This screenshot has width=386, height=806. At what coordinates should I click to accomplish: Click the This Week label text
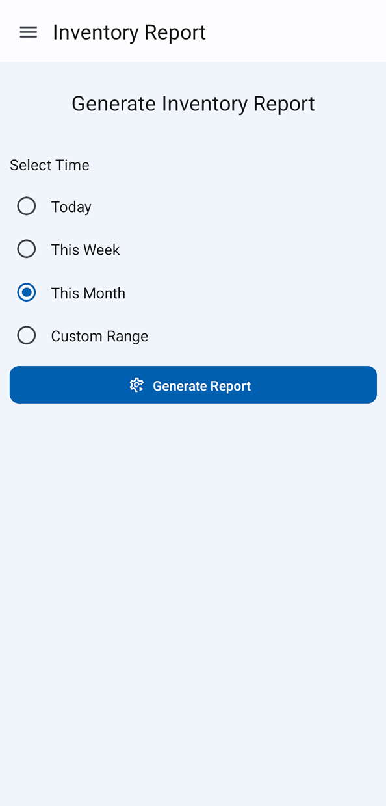(85, 250)
